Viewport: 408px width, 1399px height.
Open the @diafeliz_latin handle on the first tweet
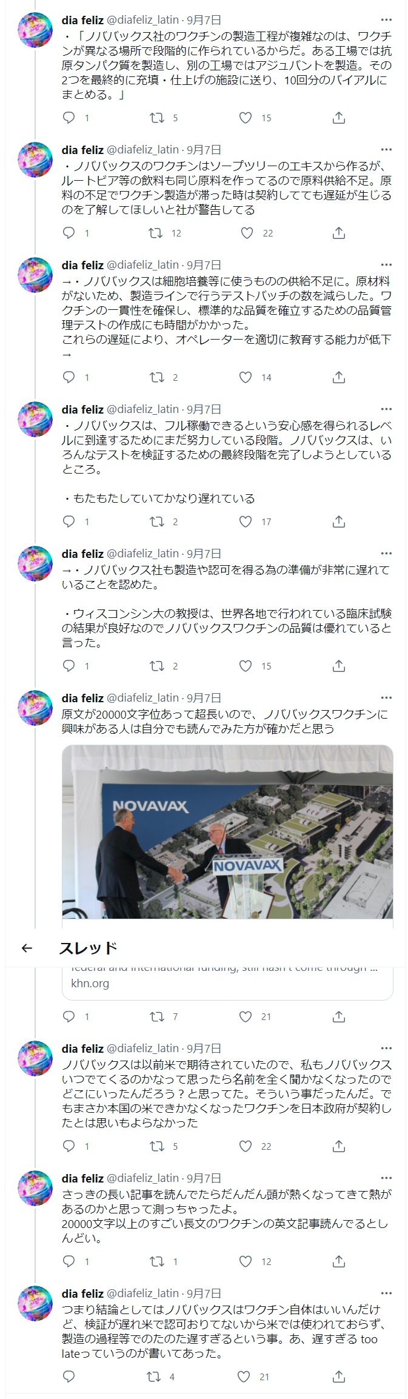pos(143,20)
